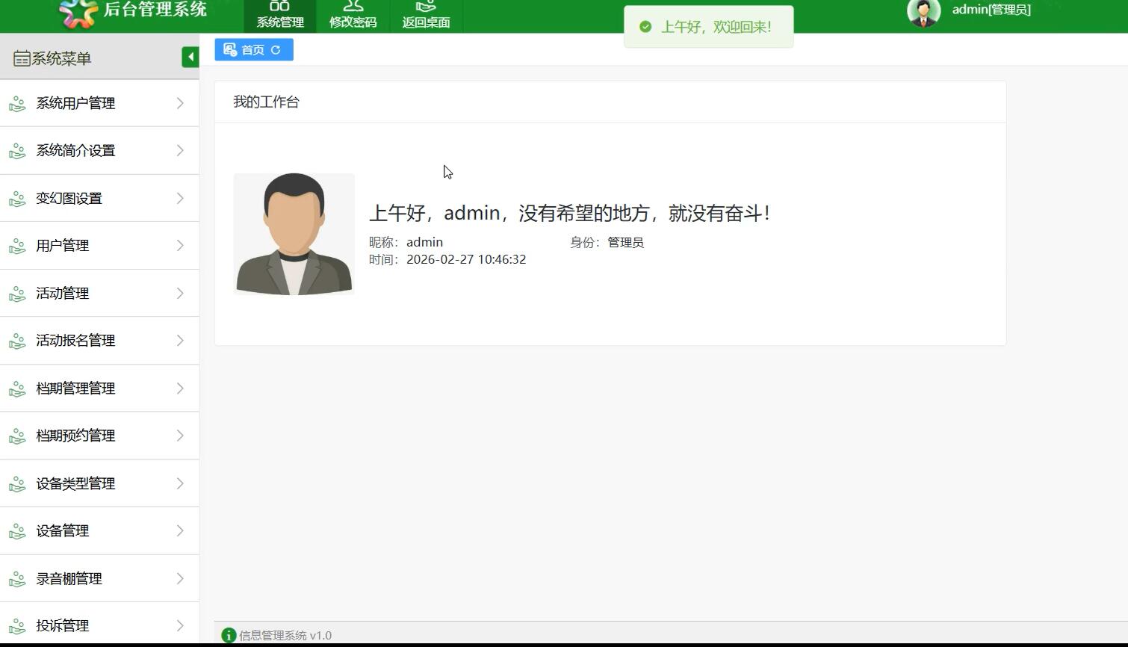Expand 变幻图设置 with its chevron
This screenshot has width=1128, height=647.
coord(180,198)
